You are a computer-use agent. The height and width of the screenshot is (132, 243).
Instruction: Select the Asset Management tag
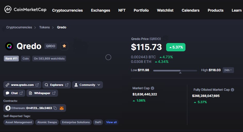coord(19,122)
